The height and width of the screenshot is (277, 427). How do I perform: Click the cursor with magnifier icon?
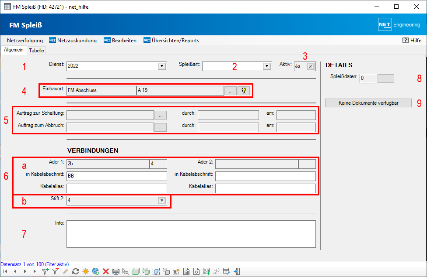(126, 271)
